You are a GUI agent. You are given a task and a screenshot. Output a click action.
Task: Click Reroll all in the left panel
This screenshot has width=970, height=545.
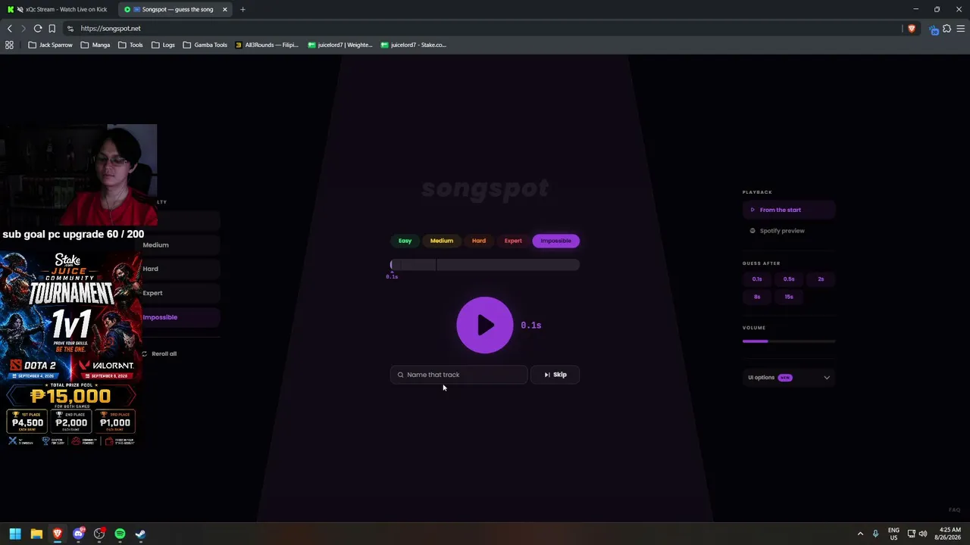(x=159, y=353)
